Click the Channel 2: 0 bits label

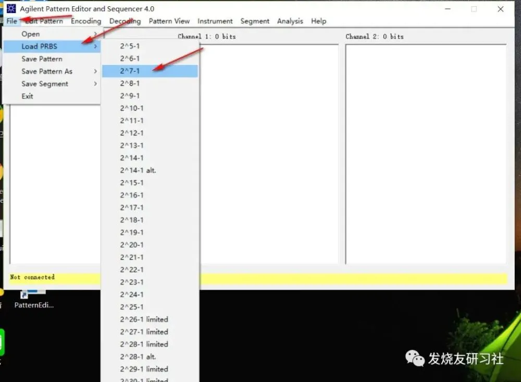(375, 36)
